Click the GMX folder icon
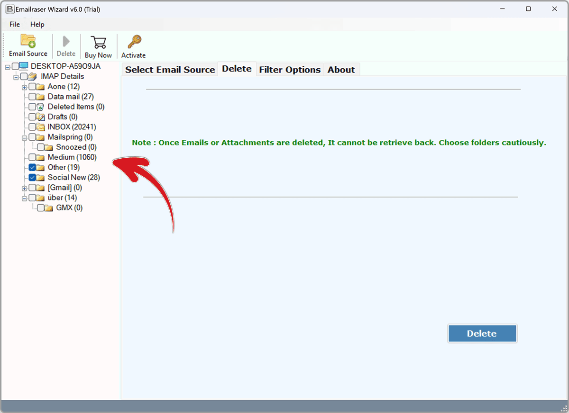569x413 pixels. coord(50,208)
